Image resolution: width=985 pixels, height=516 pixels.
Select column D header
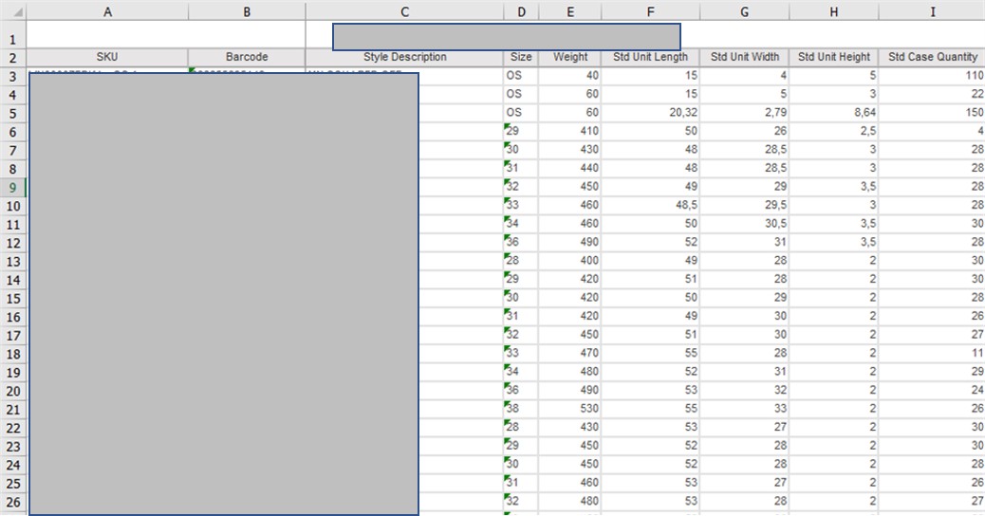click(521, 11)
